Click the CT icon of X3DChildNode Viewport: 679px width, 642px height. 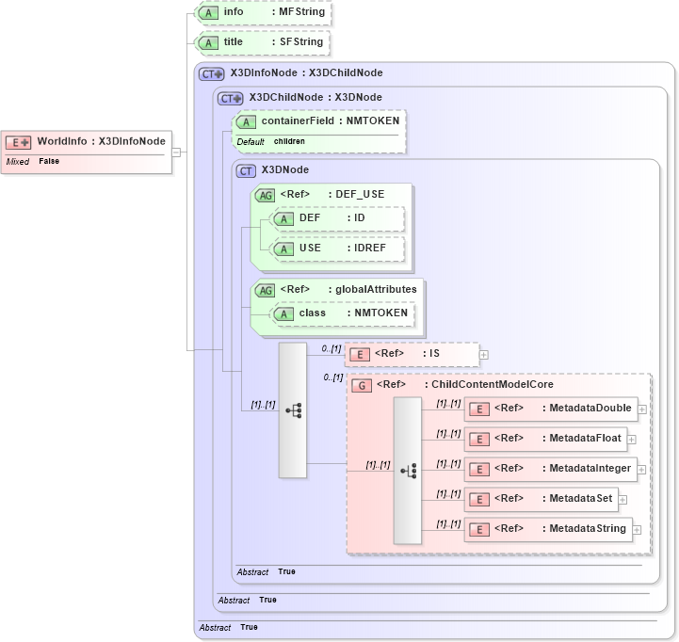230,99
